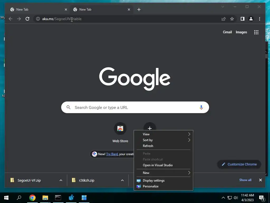The height and width of the screenshot is (203, 270).
Task: Bookmark this tab with the star icon
Action: click(x=232, y=19)
